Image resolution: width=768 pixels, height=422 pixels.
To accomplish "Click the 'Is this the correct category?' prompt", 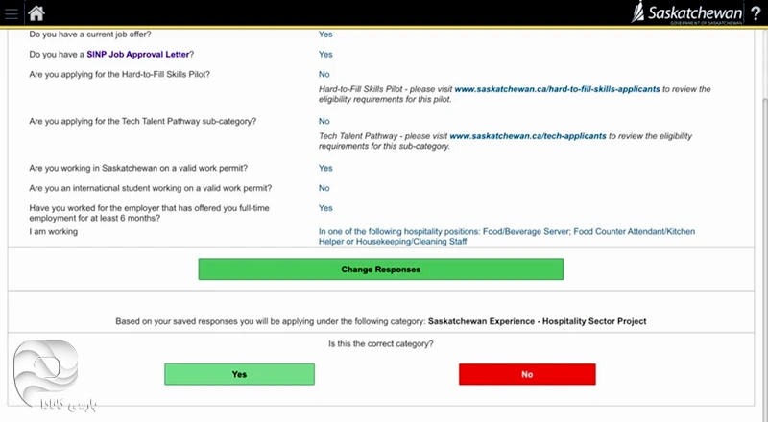I will point(380,343).
